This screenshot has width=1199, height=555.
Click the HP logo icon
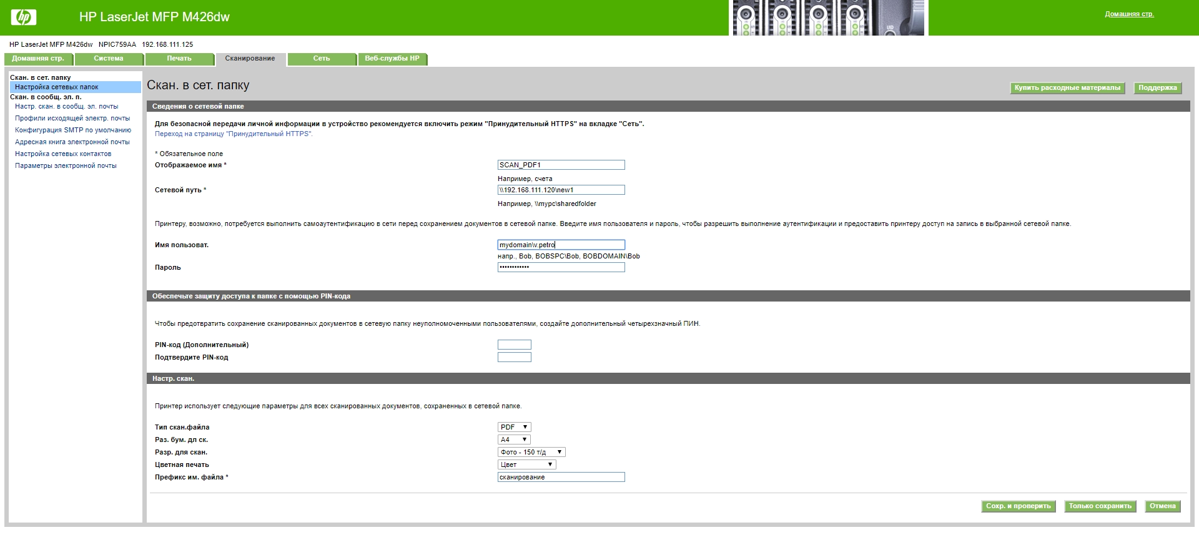[23, 17]
